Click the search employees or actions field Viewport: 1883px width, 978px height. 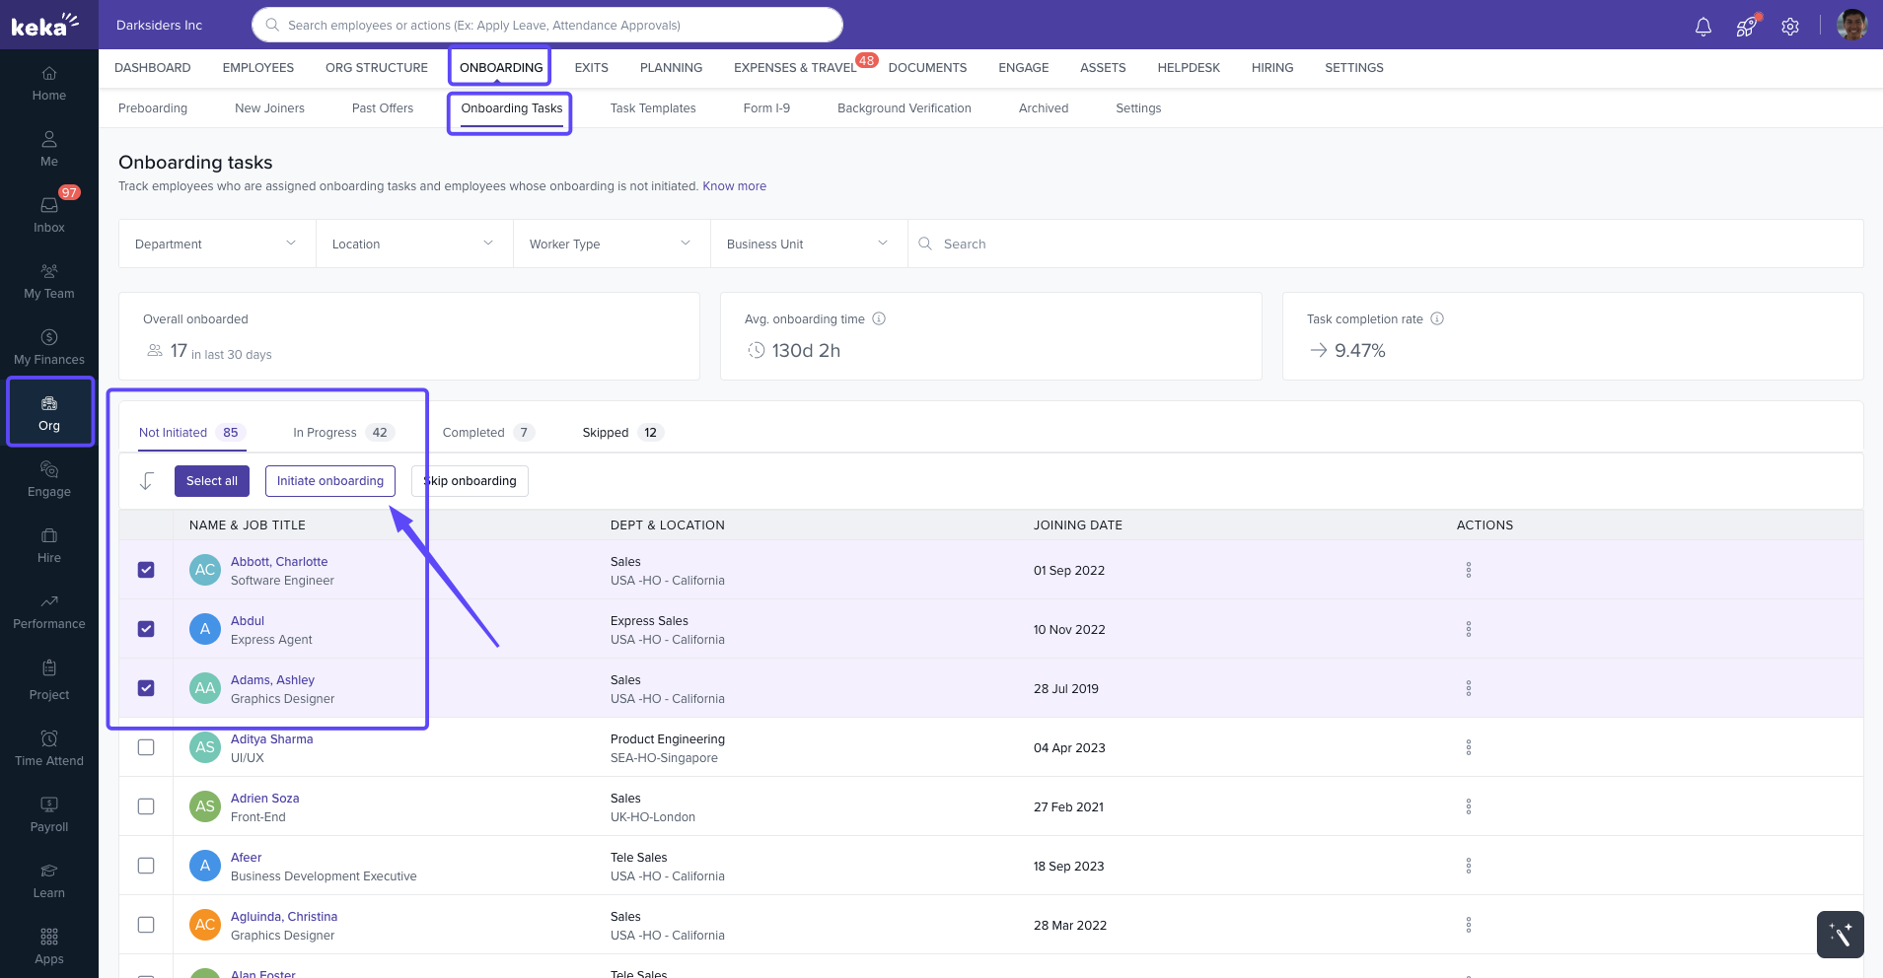pos(547,25)
